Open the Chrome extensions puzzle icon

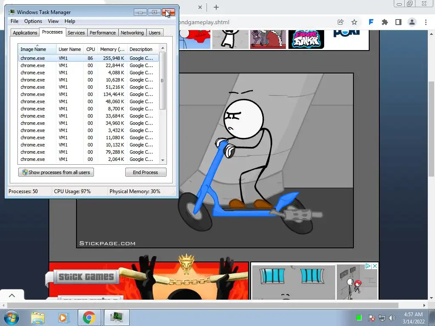tap(385, 22)
